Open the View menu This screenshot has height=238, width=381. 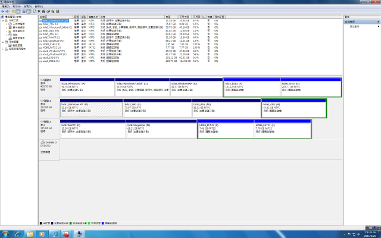(27, 7)
